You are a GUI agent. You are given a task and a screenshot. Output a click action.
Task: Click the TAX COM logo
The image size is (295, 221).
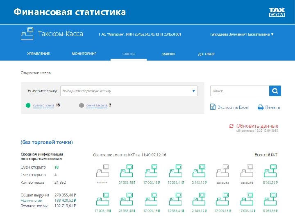coord(277,12)
